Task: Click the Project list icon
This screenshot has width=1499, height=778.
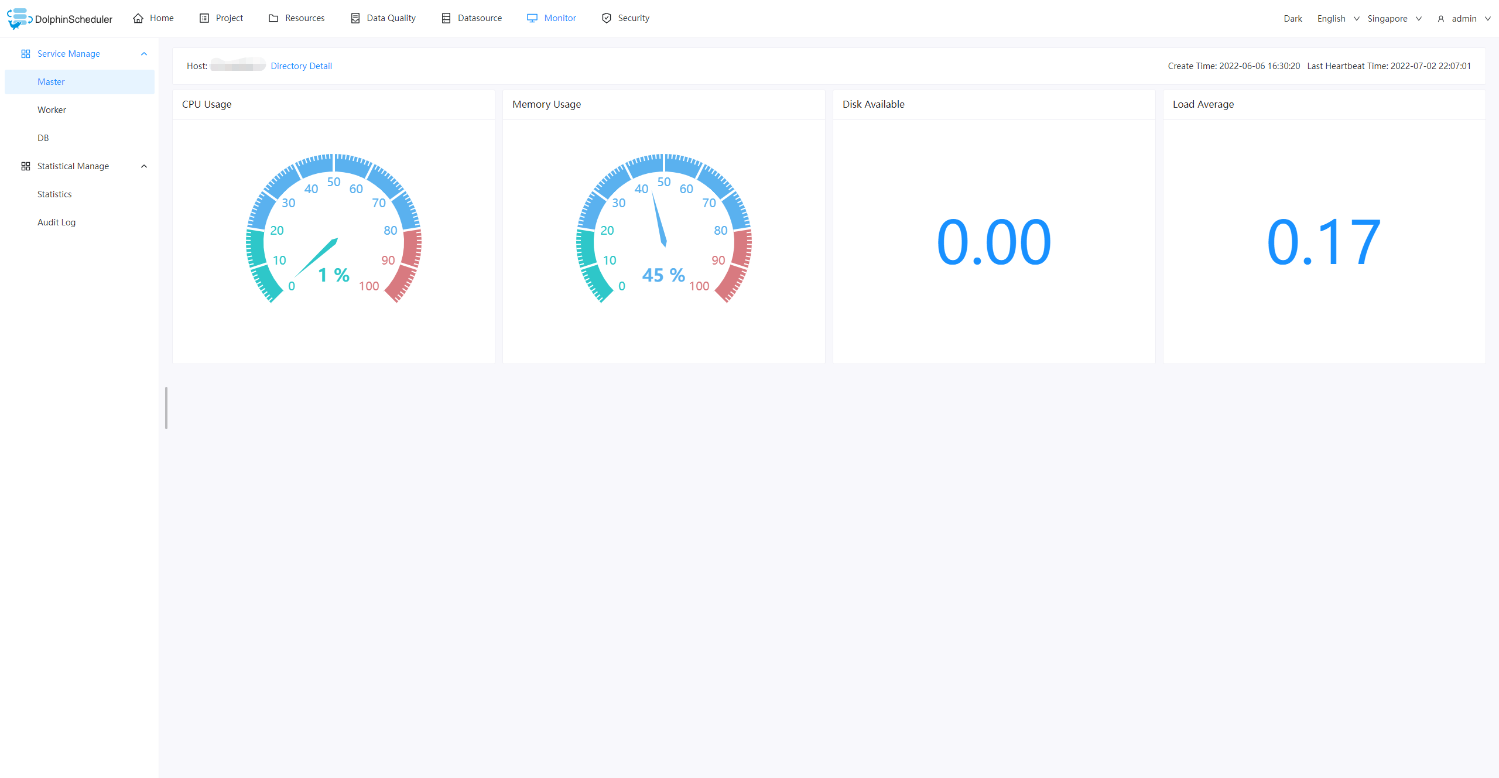Action: click(x=204, y=18)
